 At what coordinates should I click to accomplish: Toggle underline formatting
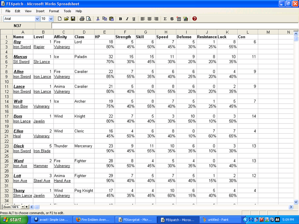(x=134, y=19)
